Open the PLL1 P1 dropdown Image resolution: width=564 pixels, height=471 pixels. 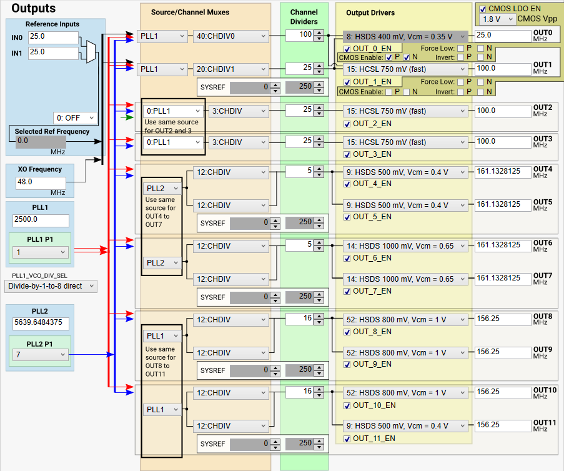click(x=40, y=252)
